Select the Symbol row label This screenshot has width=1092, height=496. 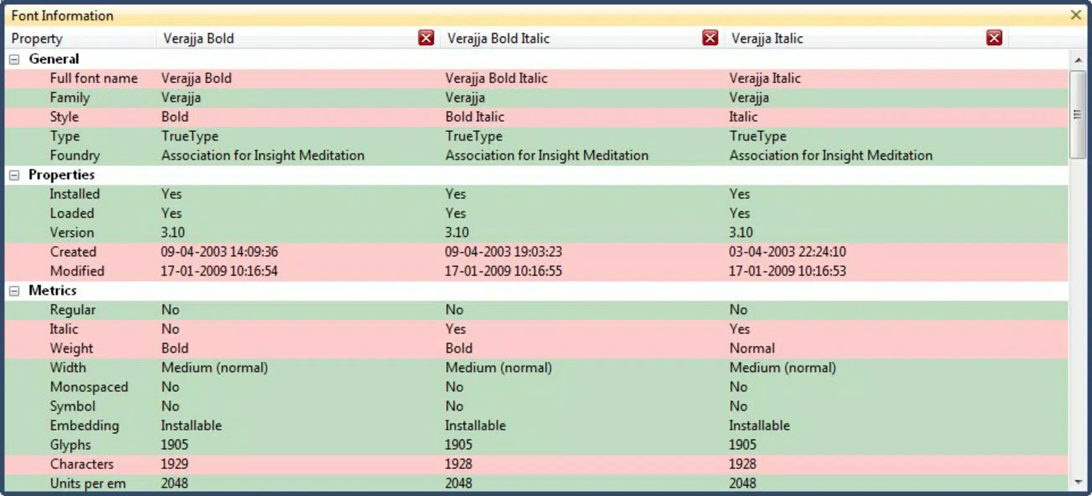(x=73, y=406)
